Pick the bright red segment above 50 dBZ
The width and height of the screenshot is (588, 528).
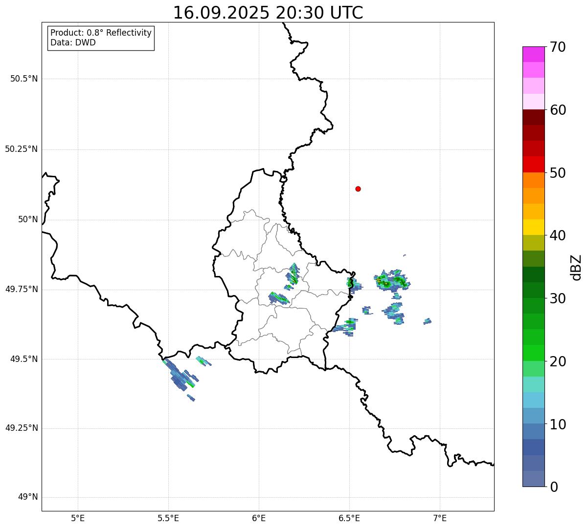point(533,164)
